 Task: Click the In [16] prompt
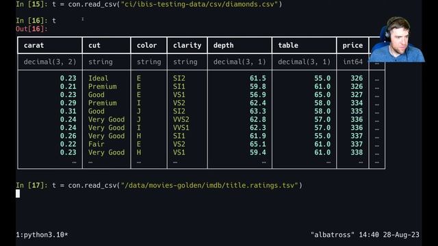point(32,20)
